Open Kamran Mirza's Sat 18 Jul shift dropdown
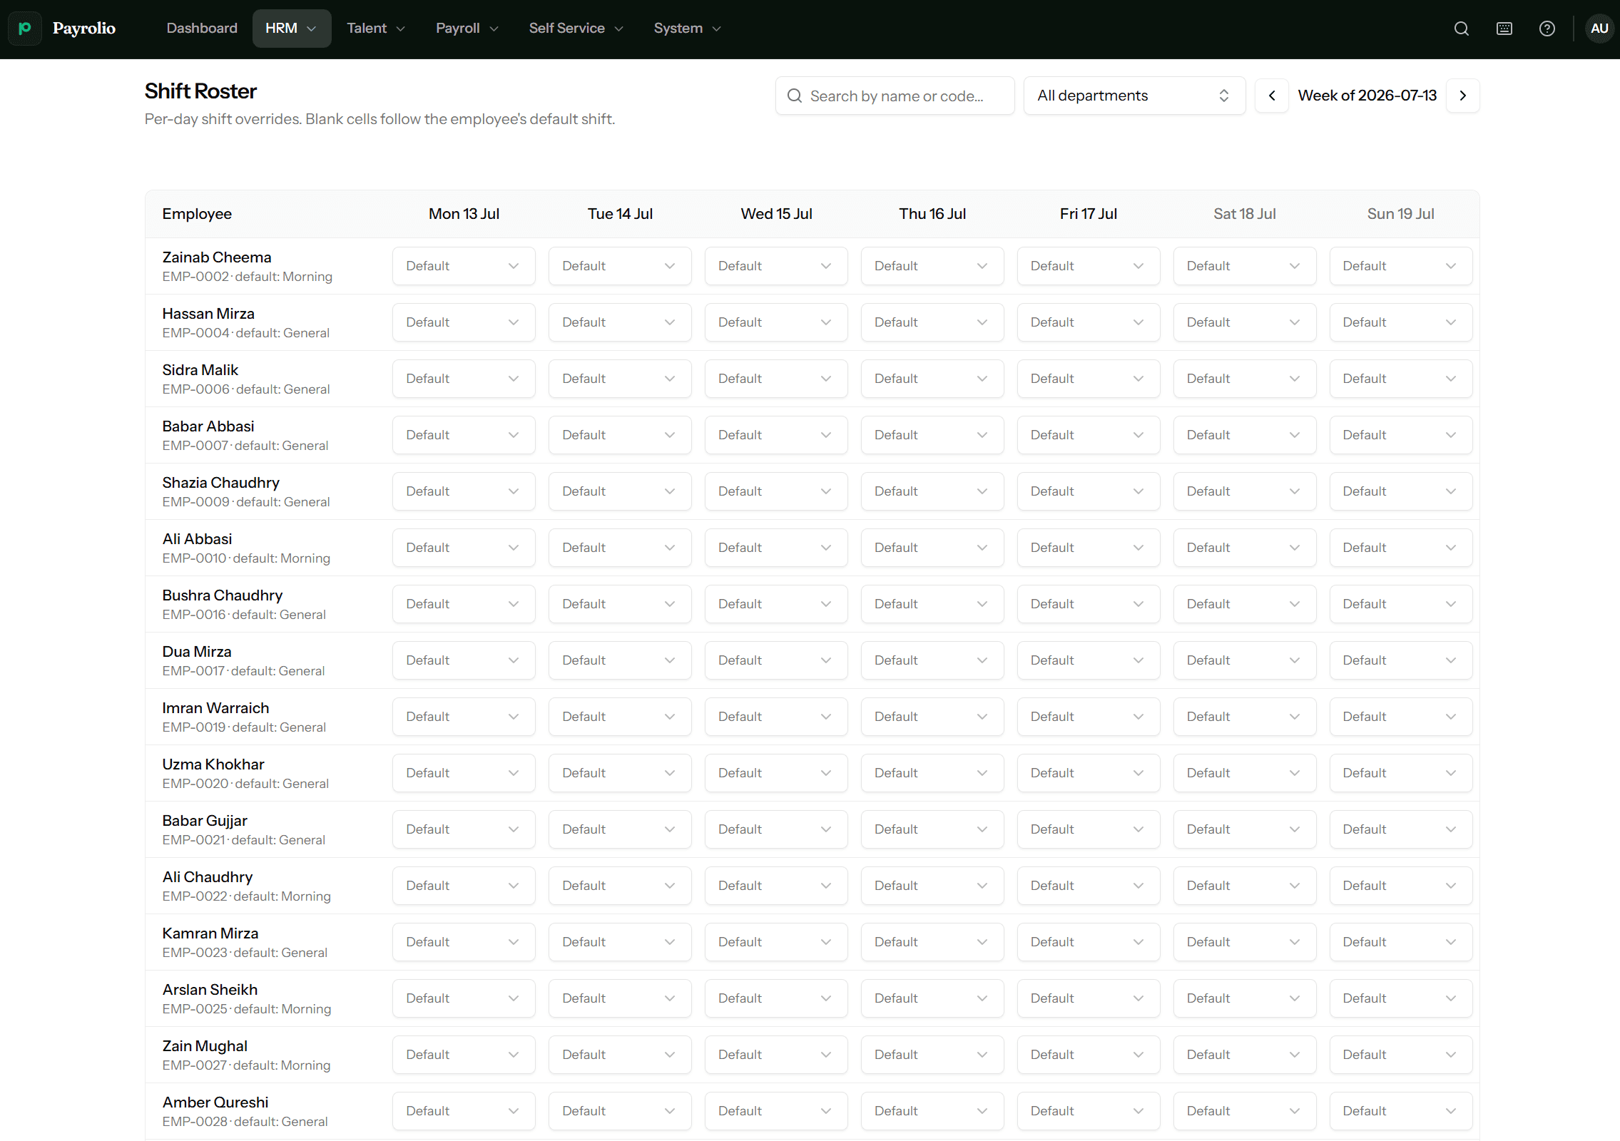Image resolution: width=1620 pixels, height=1141 pixels. [x=1245, y=942]
